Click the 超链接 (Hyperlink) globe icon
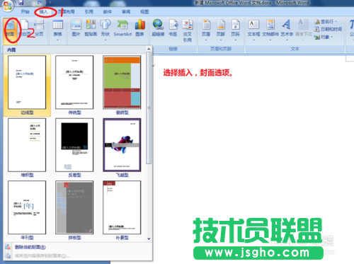 (158, 28)
